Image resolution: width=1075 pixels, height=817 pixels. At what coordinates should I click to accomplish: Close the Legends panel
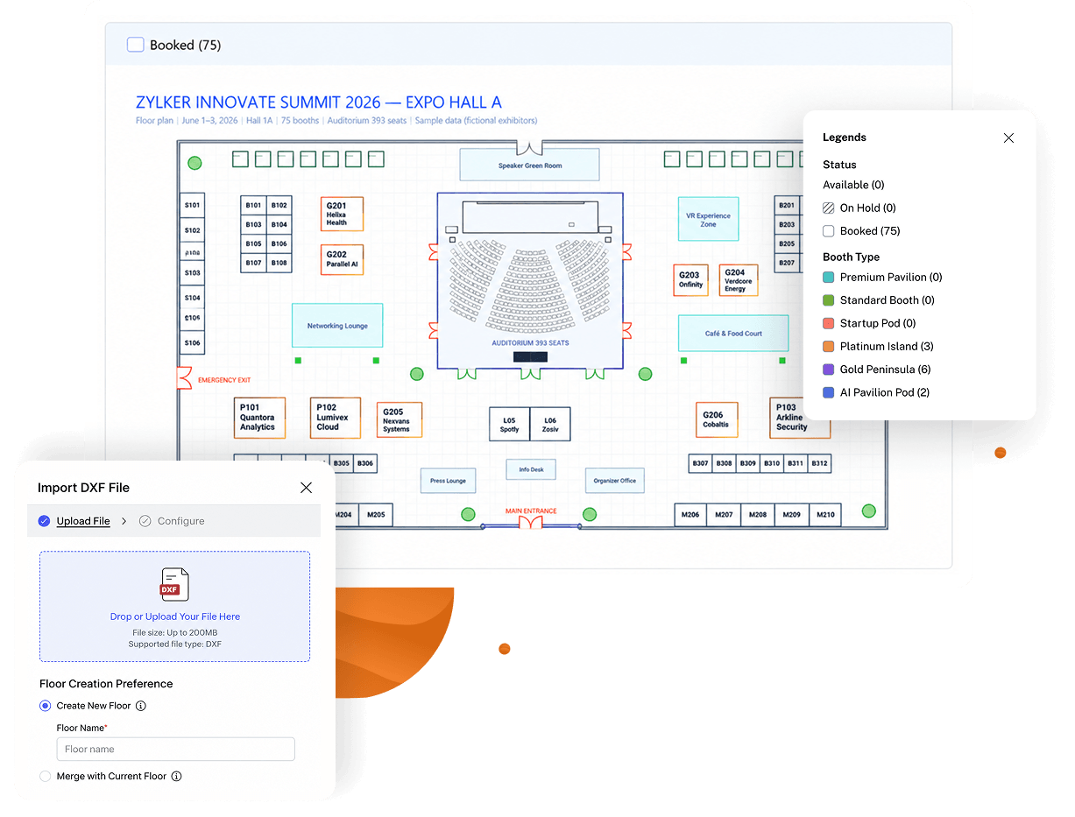(x=1008, y=137)
